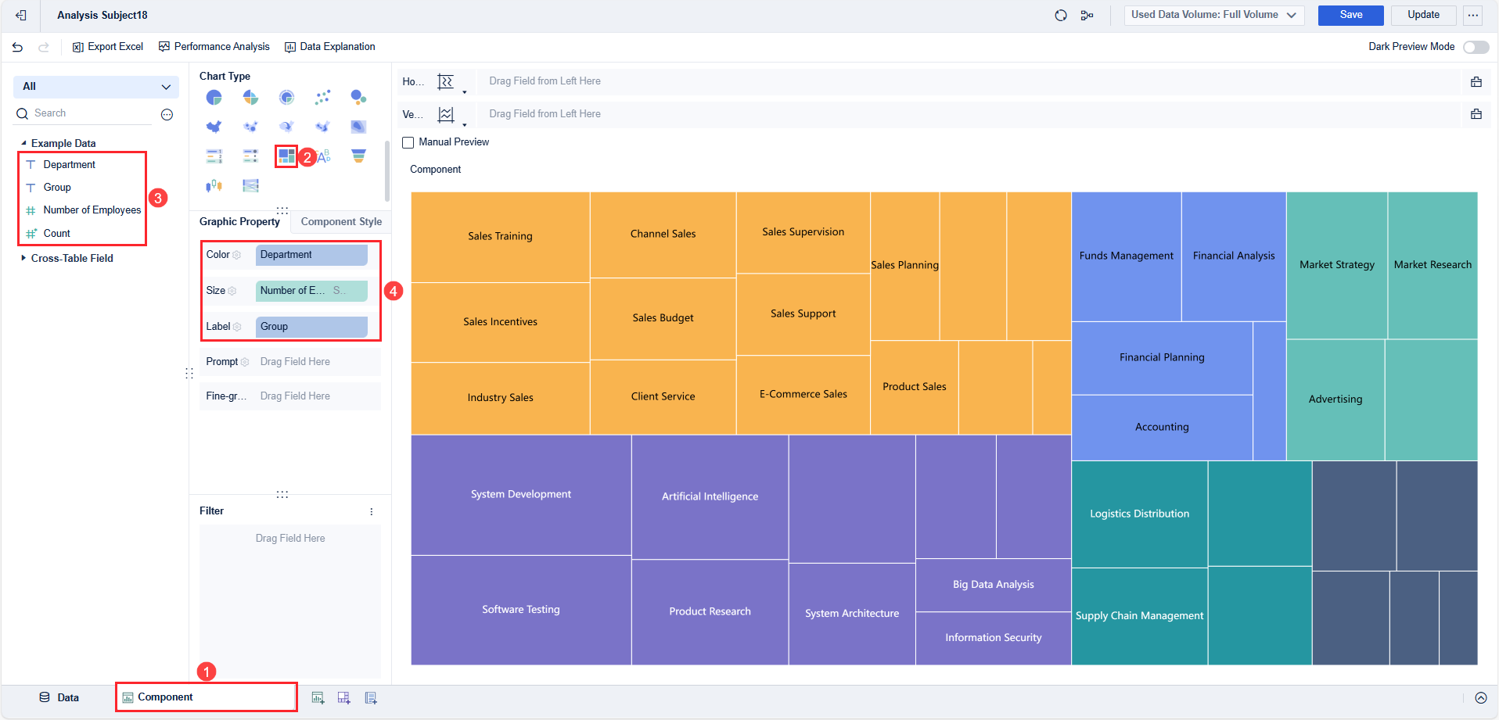
Task: Click the Save button
Action: pyautogui.click(x=1350, y=15)
